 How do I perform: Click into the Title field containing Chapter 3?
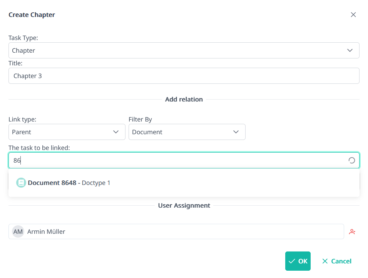tap(184, 76)
